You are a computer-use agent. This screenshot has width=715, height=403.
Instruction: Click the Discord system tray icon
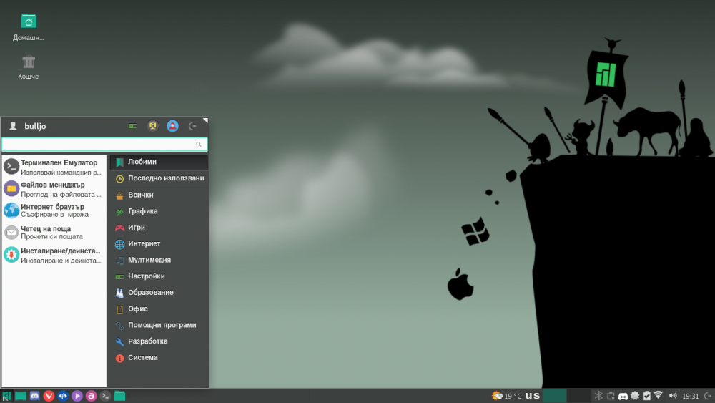tap(623, 396)
